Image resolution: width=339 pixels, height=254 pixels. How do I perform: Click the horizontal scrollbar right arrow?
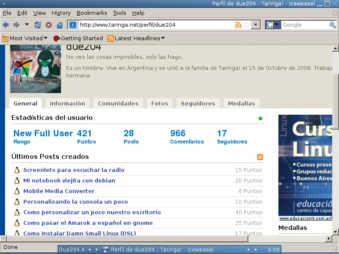[329, 239]
